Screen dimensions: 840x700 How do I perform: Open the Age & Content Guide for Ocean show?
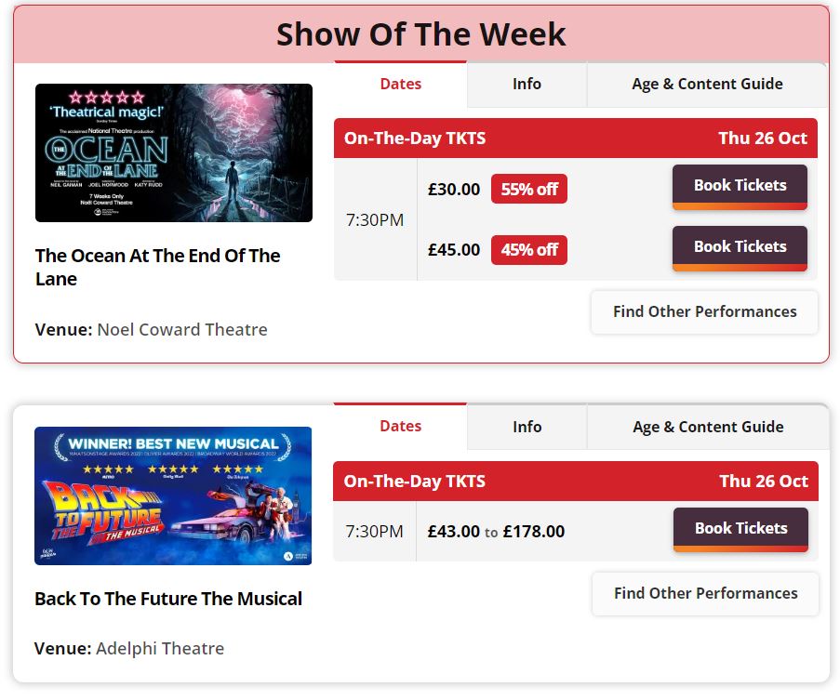(707, 84)
